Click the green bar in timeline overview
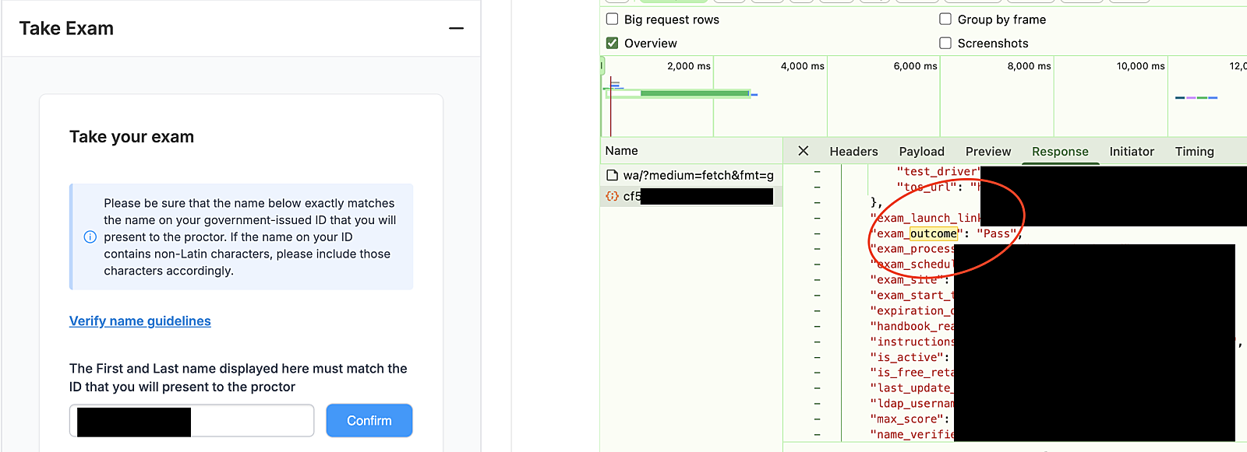1247x452 pixels. (694, 93)
